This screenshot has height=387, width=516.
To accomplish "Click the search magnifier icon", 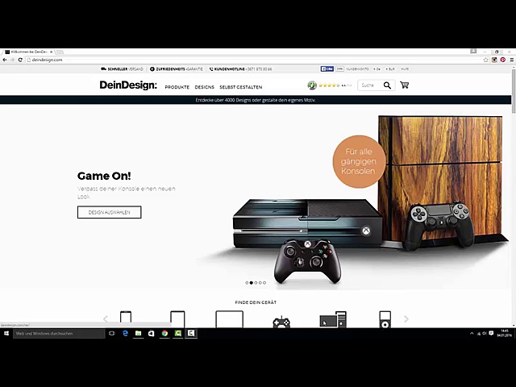I will pyautogui.click(x=387, y=85).
